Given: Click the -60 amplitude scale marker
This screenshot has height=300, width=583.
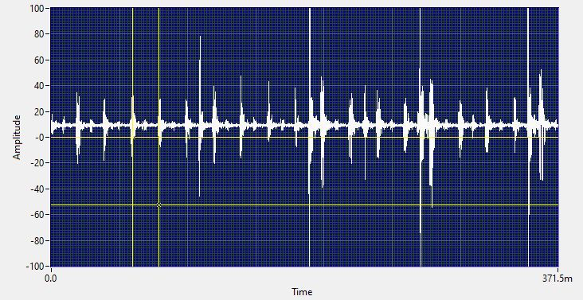Looking at the screenshot, I should 38,215.
